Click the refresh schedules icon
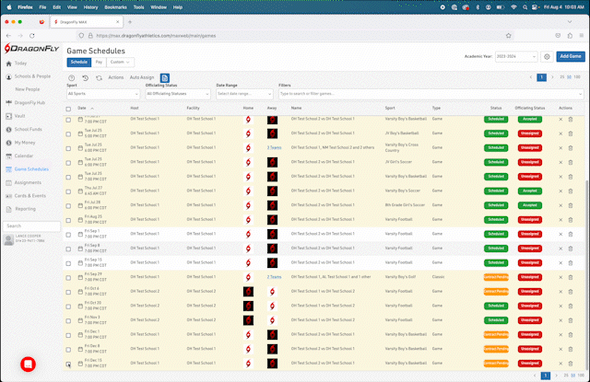 point(98,78)
